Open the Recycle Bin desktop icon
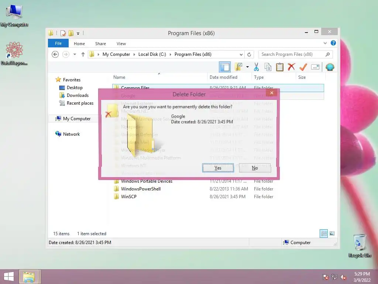 (x=360, y=246)
